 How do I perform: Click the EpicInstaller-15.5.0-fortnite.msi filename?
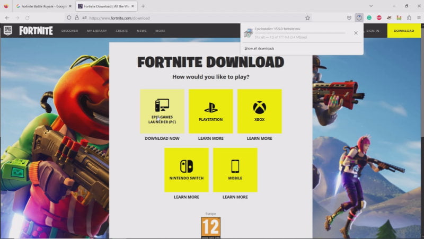pyautogui.click(x=277, y=29)
